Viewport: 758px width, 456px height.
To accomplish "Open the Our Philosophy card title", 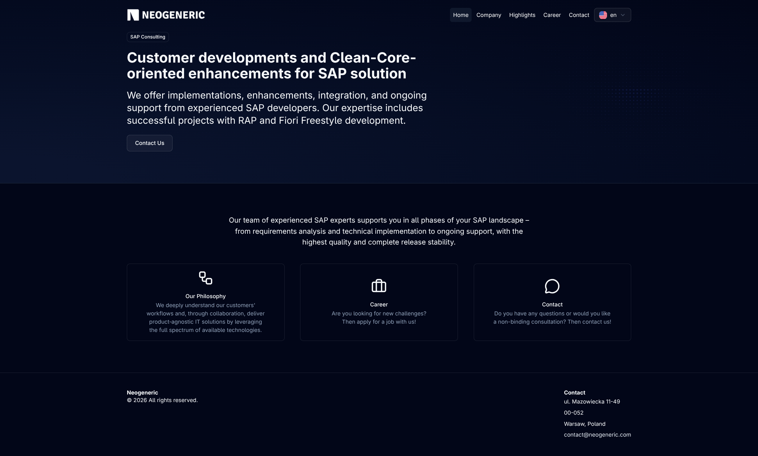I will click(205, 296).
